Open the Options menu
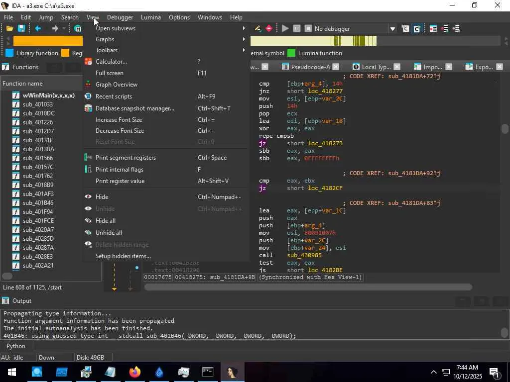Screen dimensions: 510x382 click(x=179, y=17)
